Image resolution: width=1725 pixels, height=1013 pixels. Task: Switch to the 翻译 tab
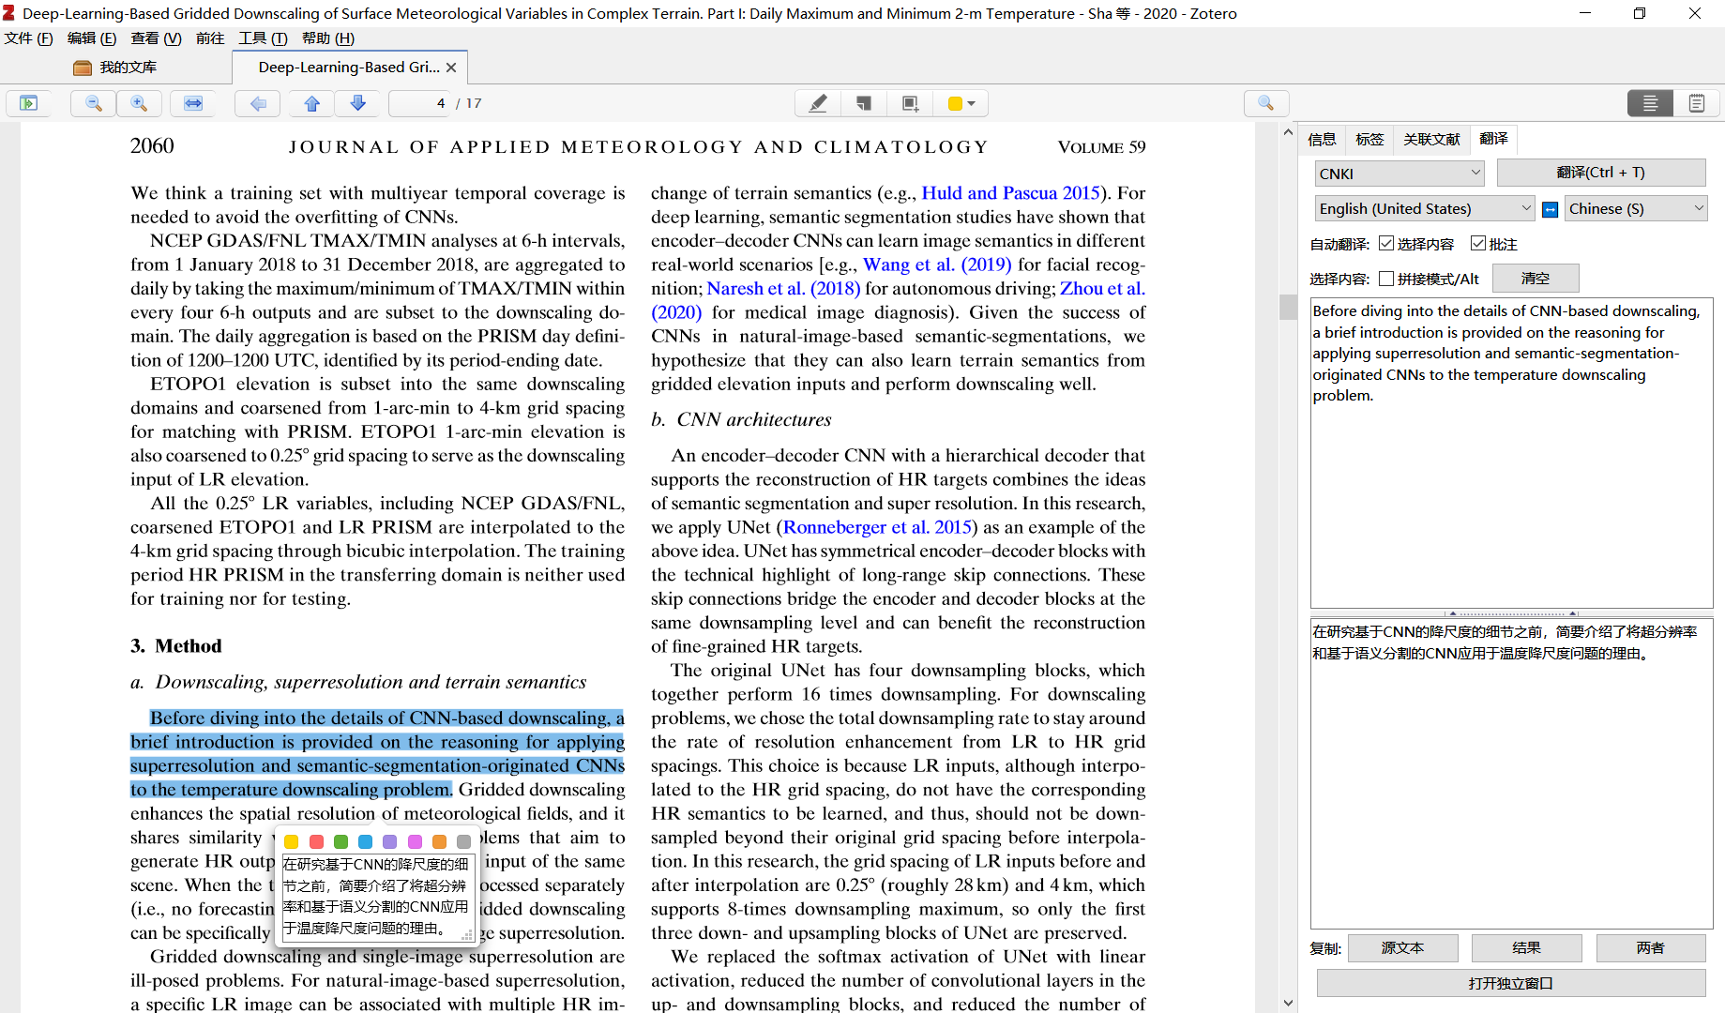coord(1493,139)
